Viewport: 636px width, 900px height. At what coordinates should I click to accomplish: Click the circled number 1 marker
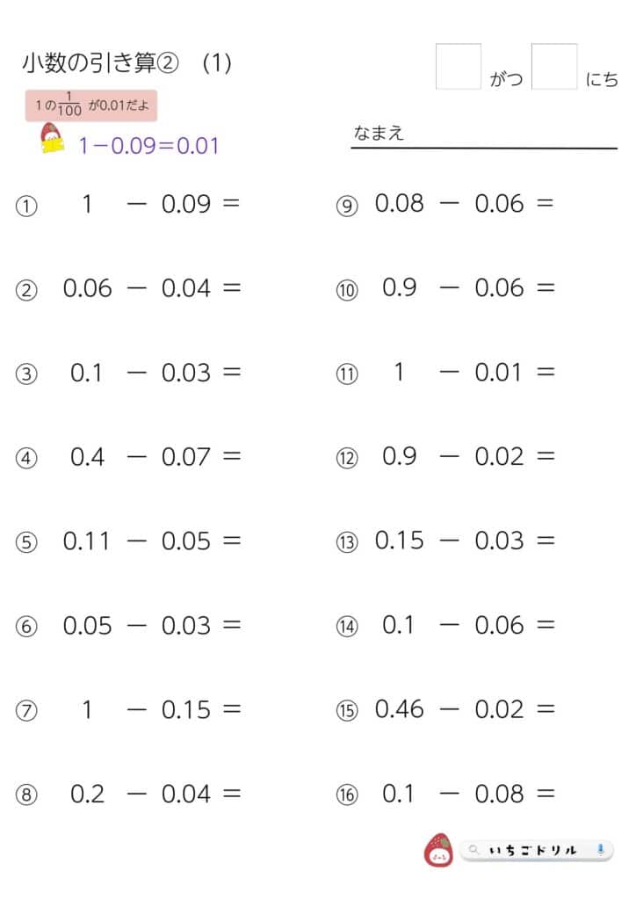27,207
